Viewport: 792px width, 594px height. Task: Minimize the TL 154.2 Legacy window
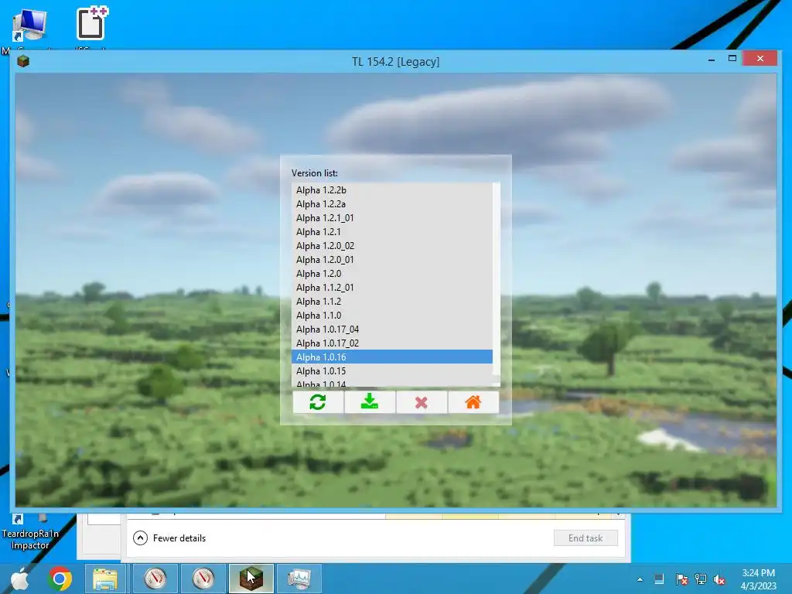click(712, 59)
